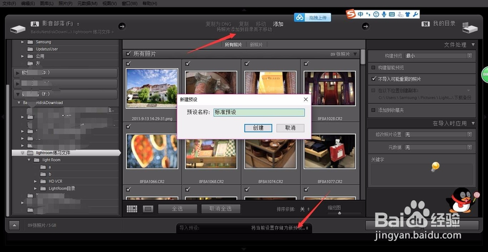The image size is (488, 252).
Task: Open 文件(F) menu
Action: click(9, 3)
